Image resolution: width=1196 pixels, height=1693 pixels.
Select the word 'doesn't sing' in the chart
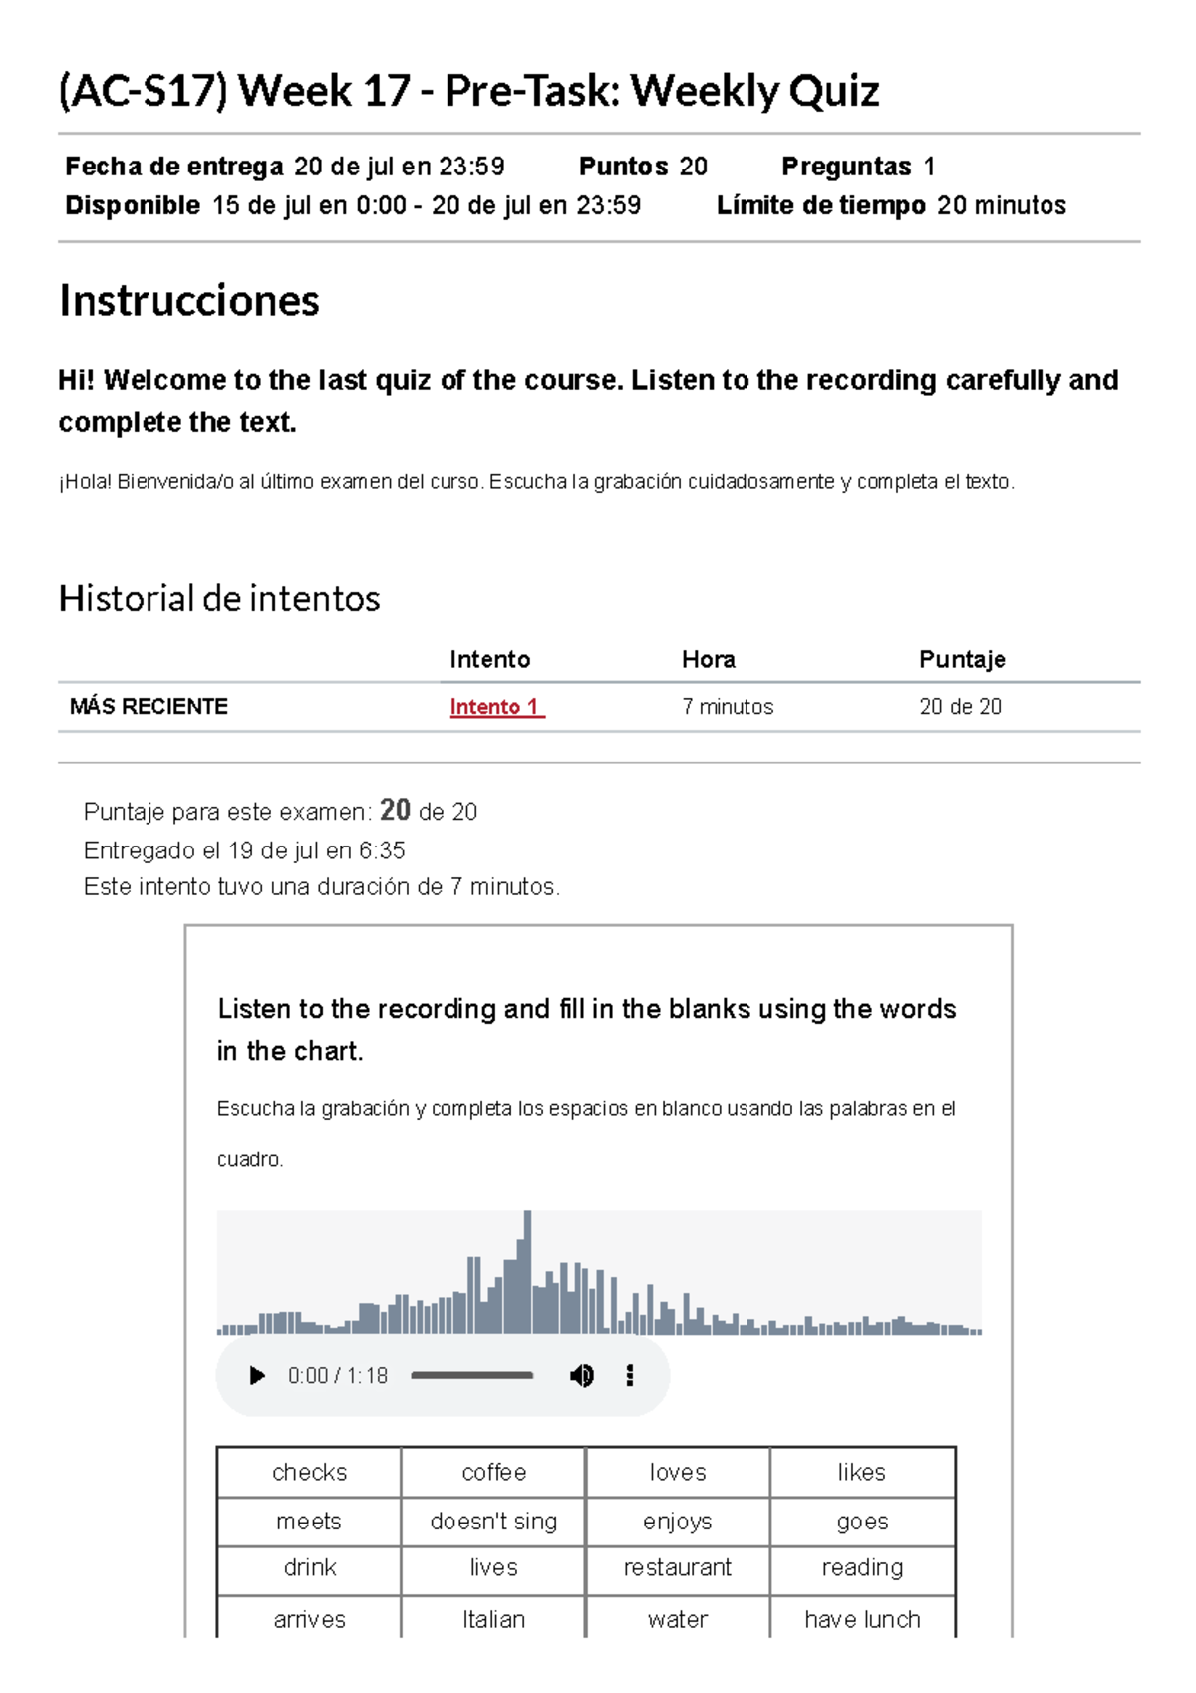click(x=493, y=1520)
